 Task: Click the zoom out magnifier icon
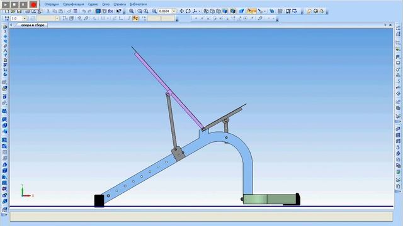pos(146,11)
